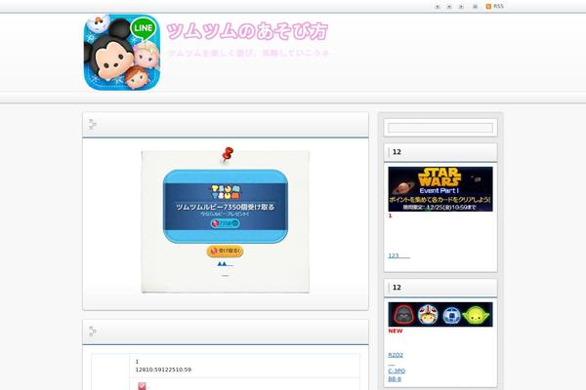Click the small icon just left of RSS icon
Image resolution: width=586 pixels, height=390 pixels.
click(x=475, y=7)
